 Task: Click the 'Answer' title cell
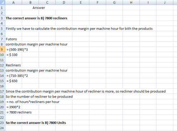click(x=39, y=8)
